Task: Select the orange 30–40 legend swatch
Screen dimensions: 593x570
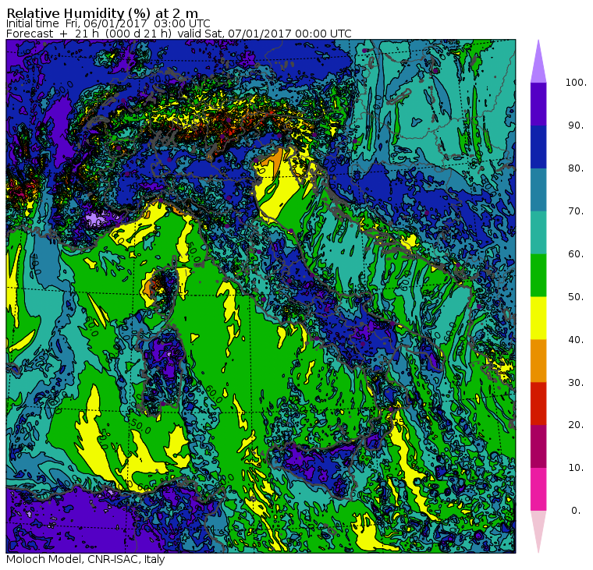Action: pyautogui.click(x=538, y=361)
